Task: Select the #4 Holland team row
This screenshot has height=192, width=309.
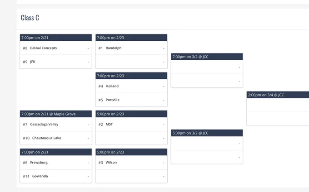Action: (x=131, y=86)
